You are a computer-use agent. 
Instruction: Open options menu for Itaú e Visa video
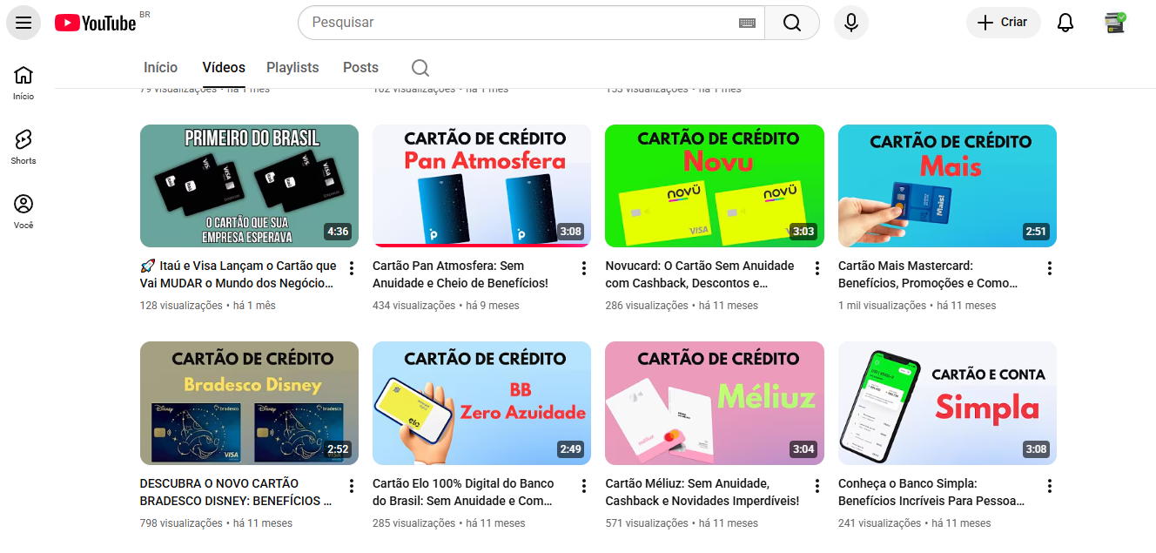[352, 268]
